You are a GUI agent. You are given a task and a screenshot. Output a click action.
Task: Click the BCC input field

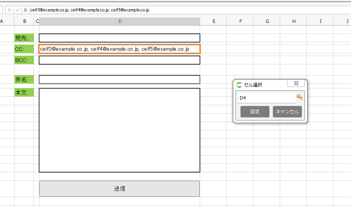tap(119, 60)
